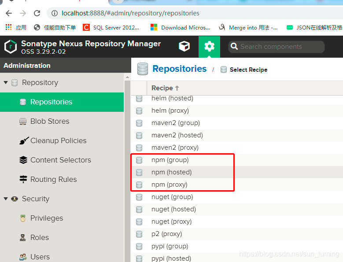Reload the page with the refresh icon
343x262 pixels.
click(37, 13)
